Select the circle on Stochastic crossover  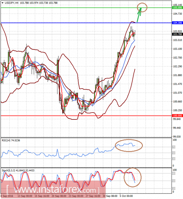(x=132, y=178)
